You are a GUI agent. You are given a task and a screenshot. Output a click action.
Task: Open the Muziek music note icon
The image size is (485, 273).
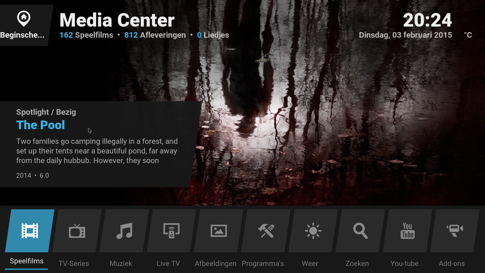pos(124,231)
